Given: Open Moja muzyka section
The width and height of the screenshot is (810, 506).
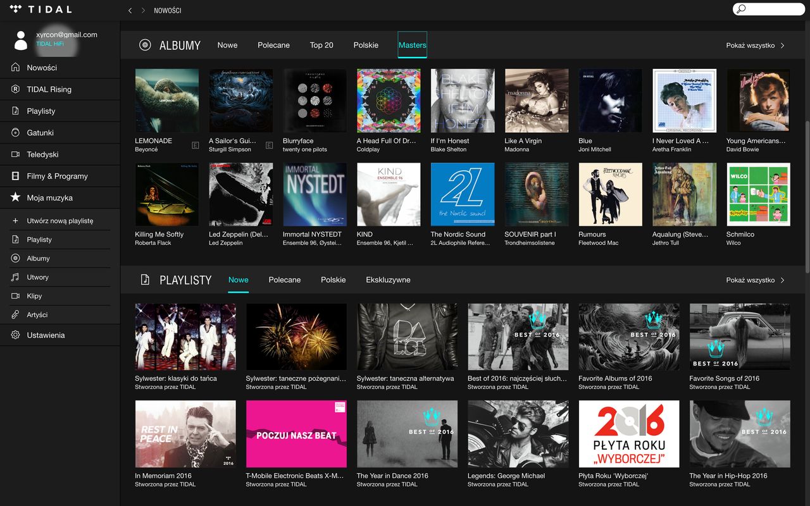Looking at the screenshot, I should [x=60, y=198].
